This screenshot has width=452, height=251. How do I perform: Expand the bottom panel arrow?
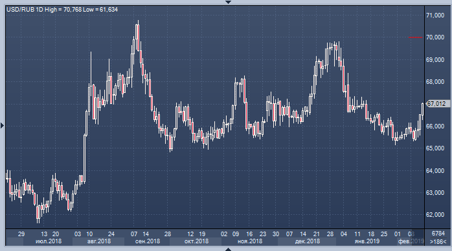coord(228,249)
